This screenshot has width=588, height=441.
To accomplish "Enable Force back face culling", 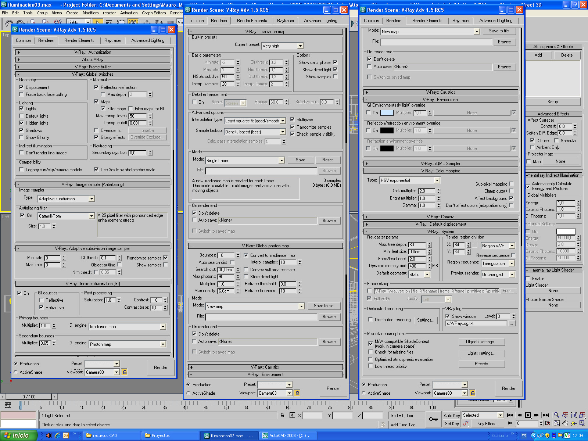I will tap(21, 94).
